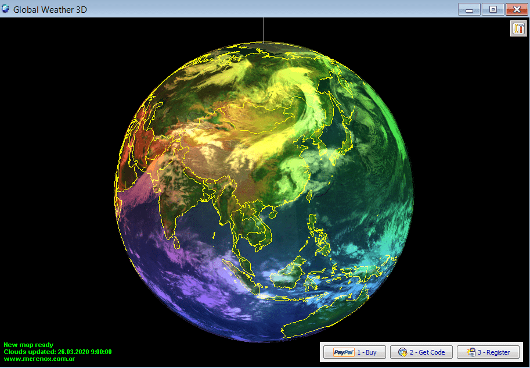This screenshot has width=530, height=368.
Task: Click the 2 - Get Code button
Action: 421,352
